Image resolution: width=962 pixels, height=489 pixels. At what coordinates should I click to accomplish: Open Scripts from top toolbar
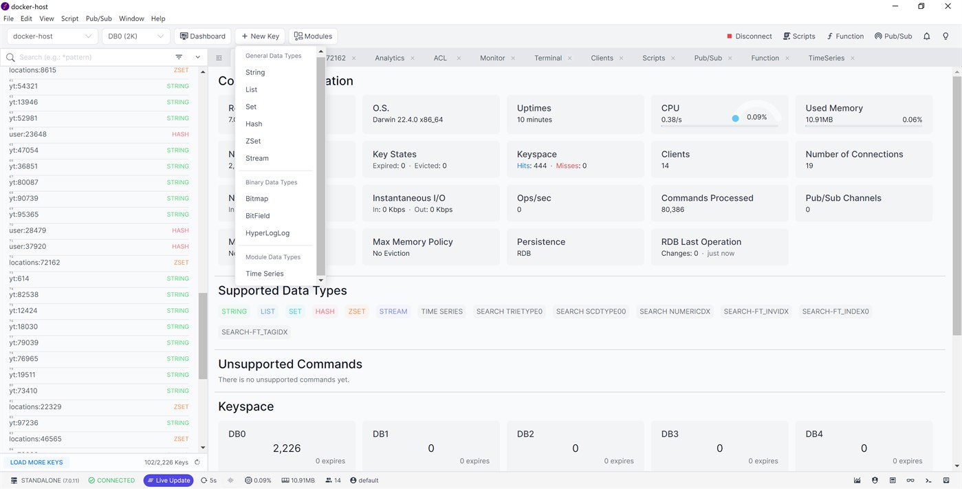coord(799,36)
